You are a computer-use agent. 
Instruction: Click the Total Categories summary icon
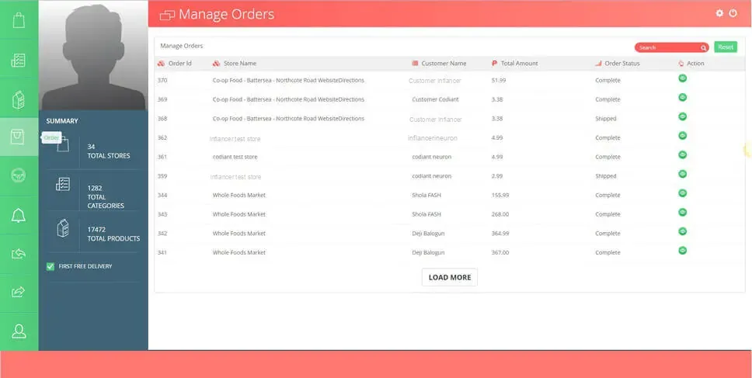click(63, 184)
